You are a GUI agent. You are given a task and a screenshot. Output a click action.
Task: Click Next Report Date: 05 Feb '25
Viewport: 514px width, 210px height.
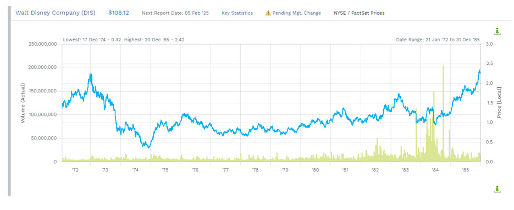[175, 13]
